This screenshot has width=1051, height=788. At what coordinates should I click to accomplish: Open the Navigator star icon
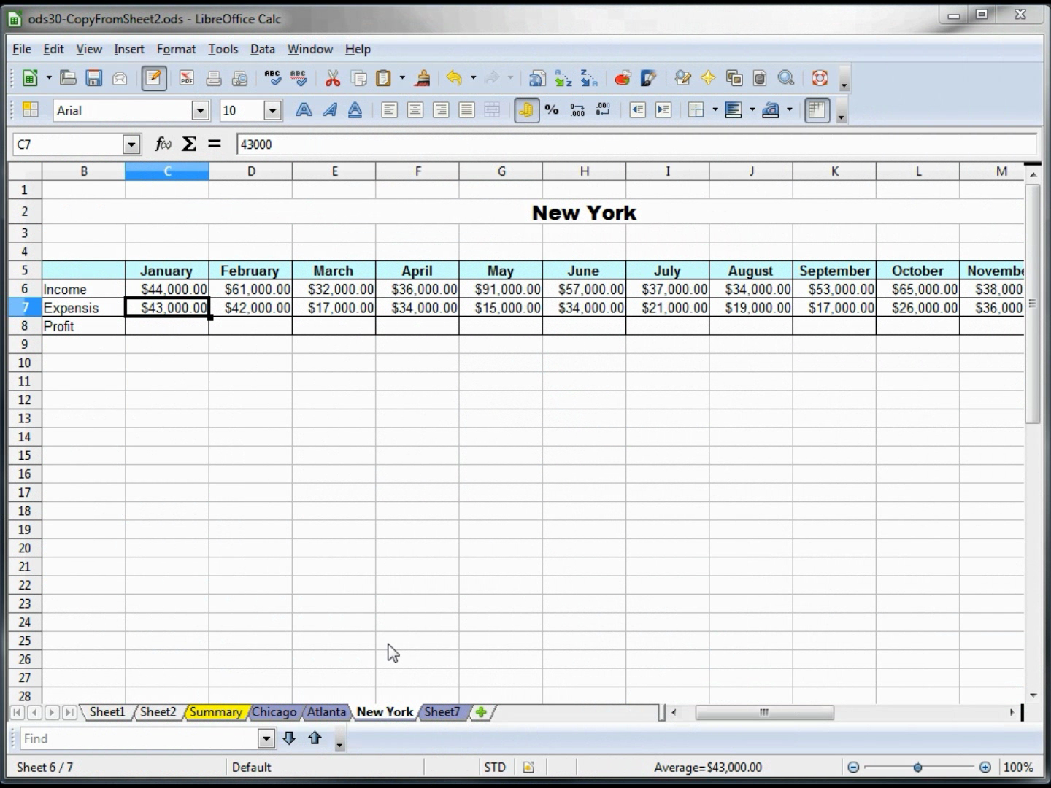point(708,78)
